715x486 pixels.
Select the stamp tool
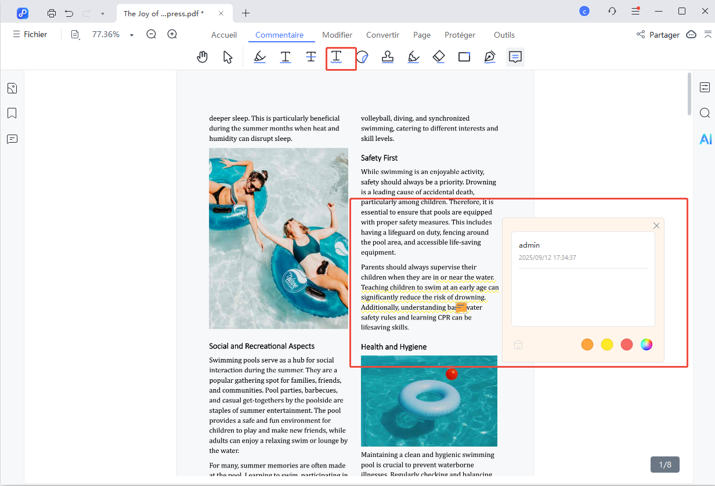388,57
